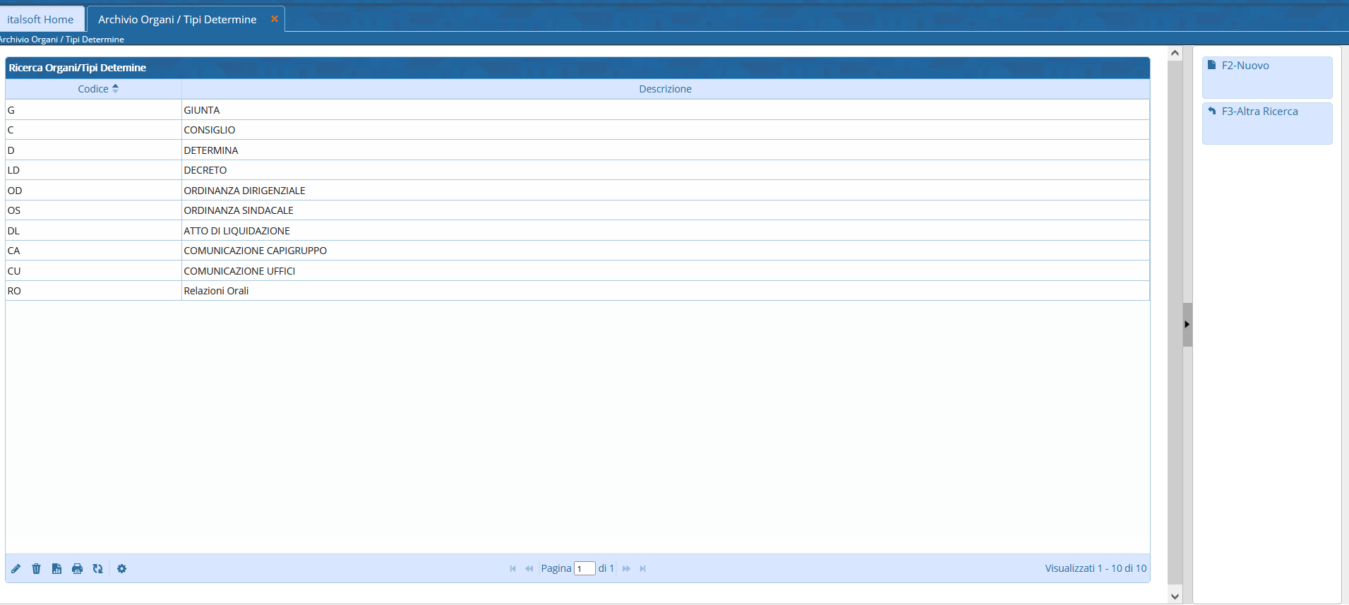Open grid settings via the gear icon
The image size is (1349, 605).
121,569
